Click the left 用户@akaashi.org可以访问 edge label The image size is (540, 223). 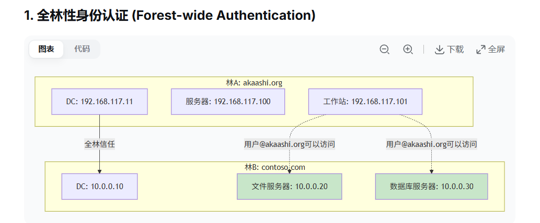(x=289, y=144)
